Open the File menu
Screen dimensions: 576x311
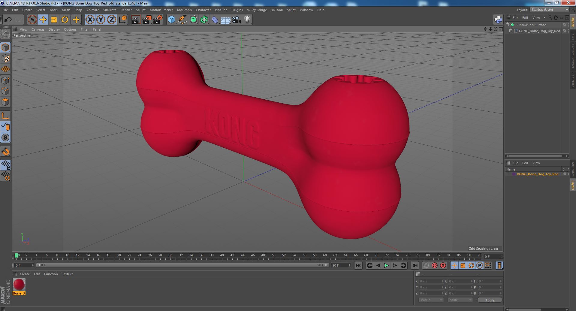coord(5,10)
